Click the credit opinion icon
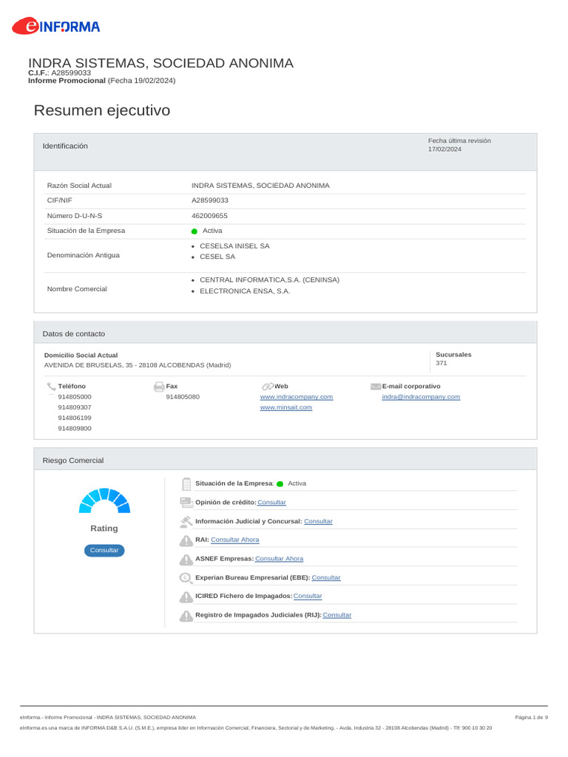568x757 pixels. point(186,503)
